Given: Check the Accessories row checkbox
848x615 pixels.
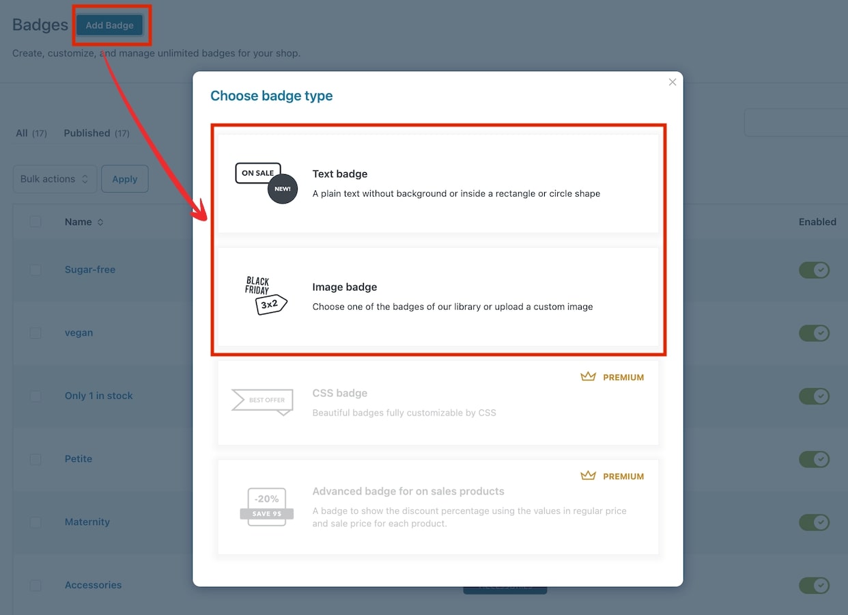Looking at the screenshot, I should pos(36,586).
